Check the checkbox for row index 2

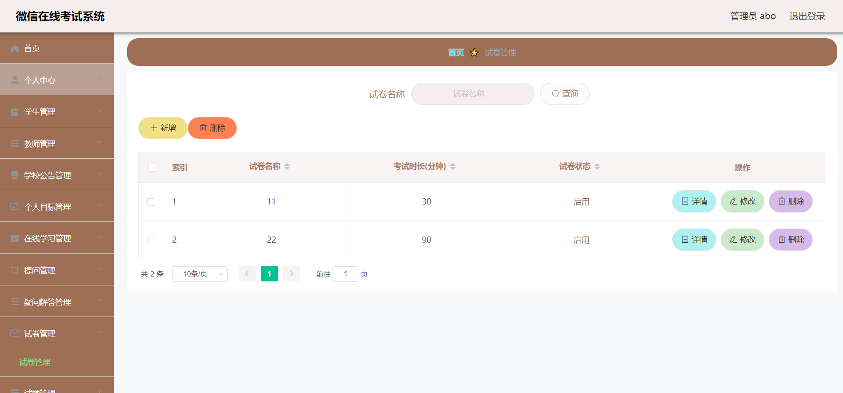click(151, 240)
